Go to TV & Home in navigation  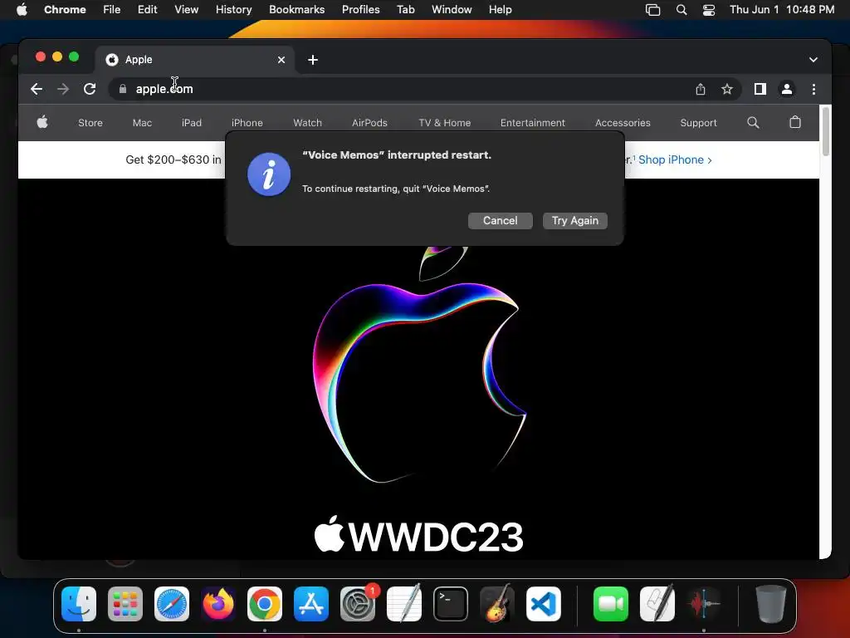[445, 123]
